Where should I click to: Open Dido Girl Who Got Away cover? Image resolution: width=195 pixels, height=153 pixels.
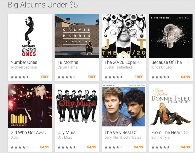tap(30, 106)
